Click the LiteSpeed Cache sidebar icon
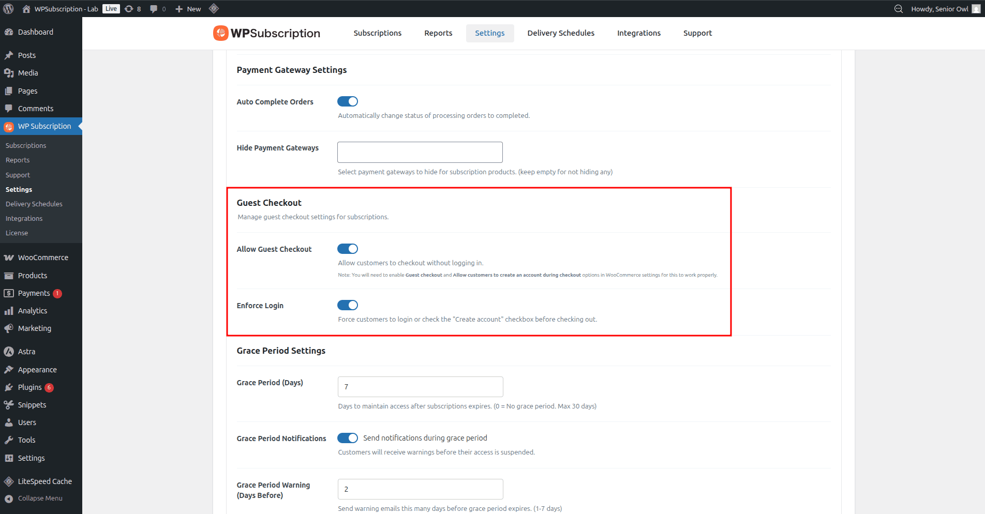This screenshot has height=514, width=985. coord(9,481)
